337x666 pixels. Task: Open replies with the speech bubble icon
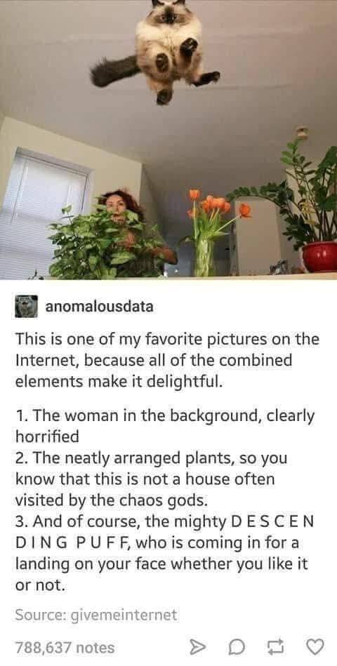(x=234, y=647)
